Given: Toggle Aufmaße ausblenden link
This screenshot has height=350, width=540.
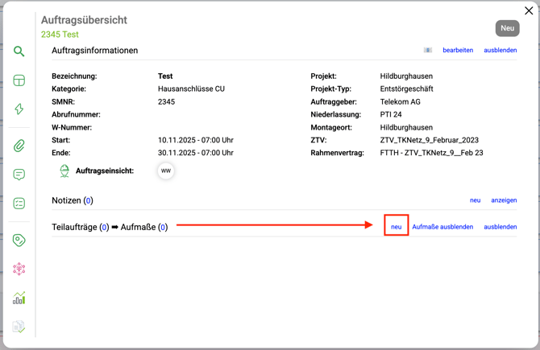Looking at the screenshot, I should (442, 227).
